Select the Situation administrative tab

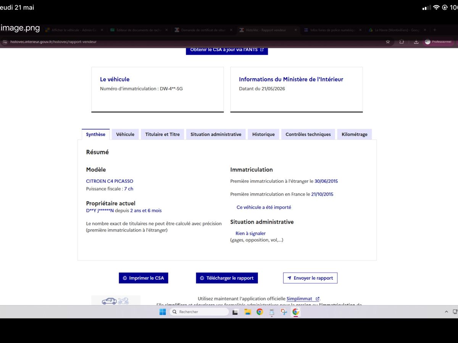(x=216, y=134)
